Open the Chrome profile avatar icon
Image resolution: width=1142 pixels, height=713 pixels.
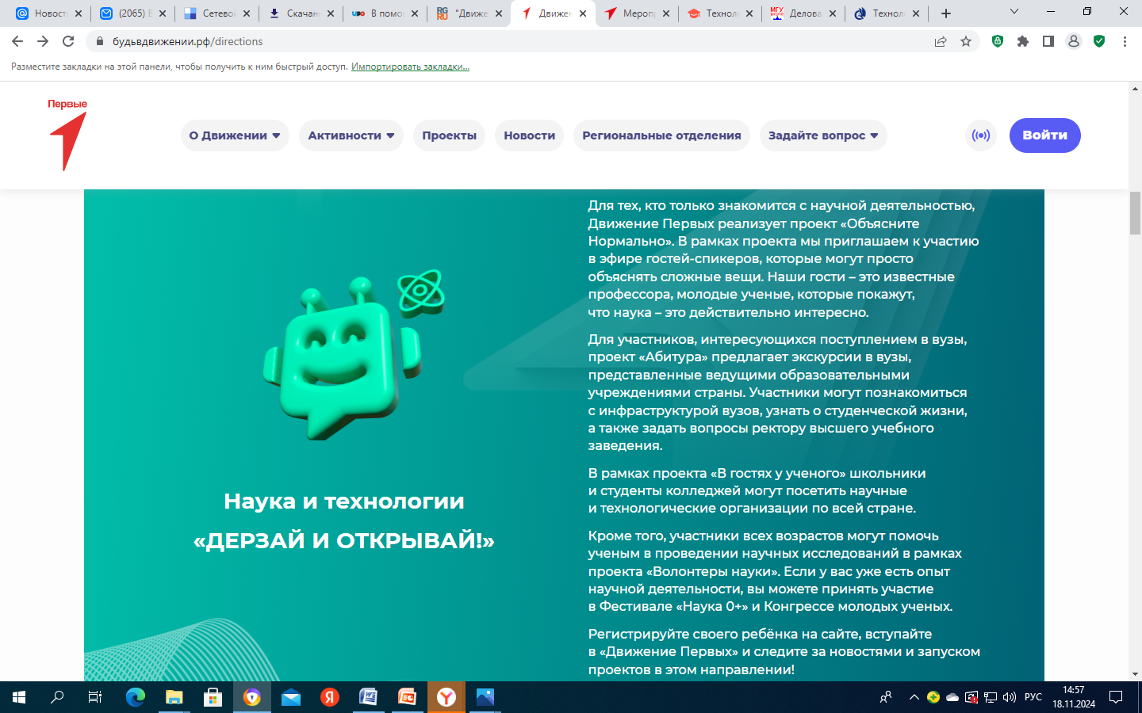tap(1074, 41)
